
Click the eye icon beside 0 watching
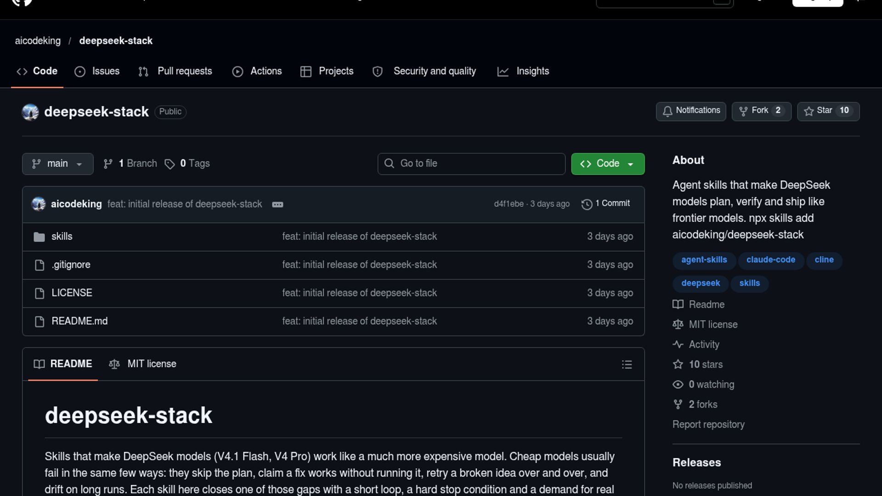[x=678, y=385]
